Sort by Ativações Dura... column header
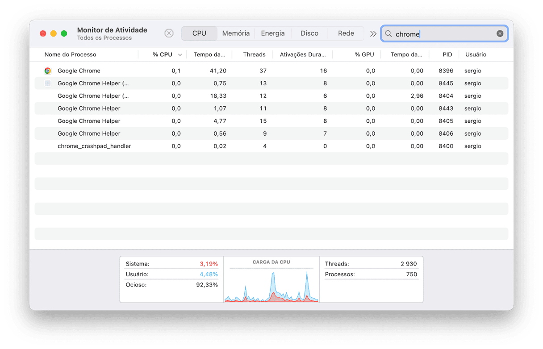The height and width of the screenshot is (349, 543). pos(303,54)
